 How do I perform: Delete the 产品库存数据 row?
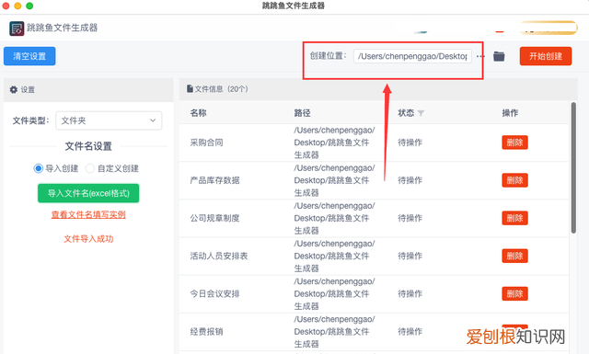(x=514, y=180)
